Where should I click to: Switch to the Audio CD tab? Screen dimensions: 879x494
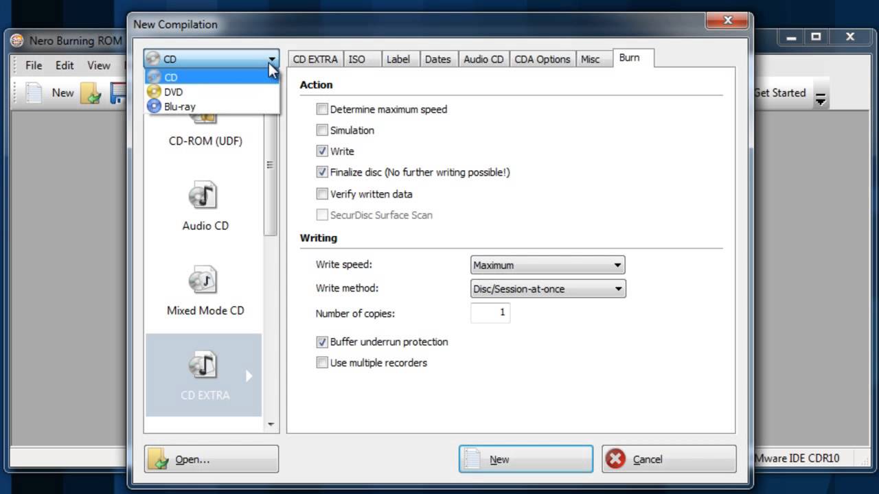[x=483, y=59]
